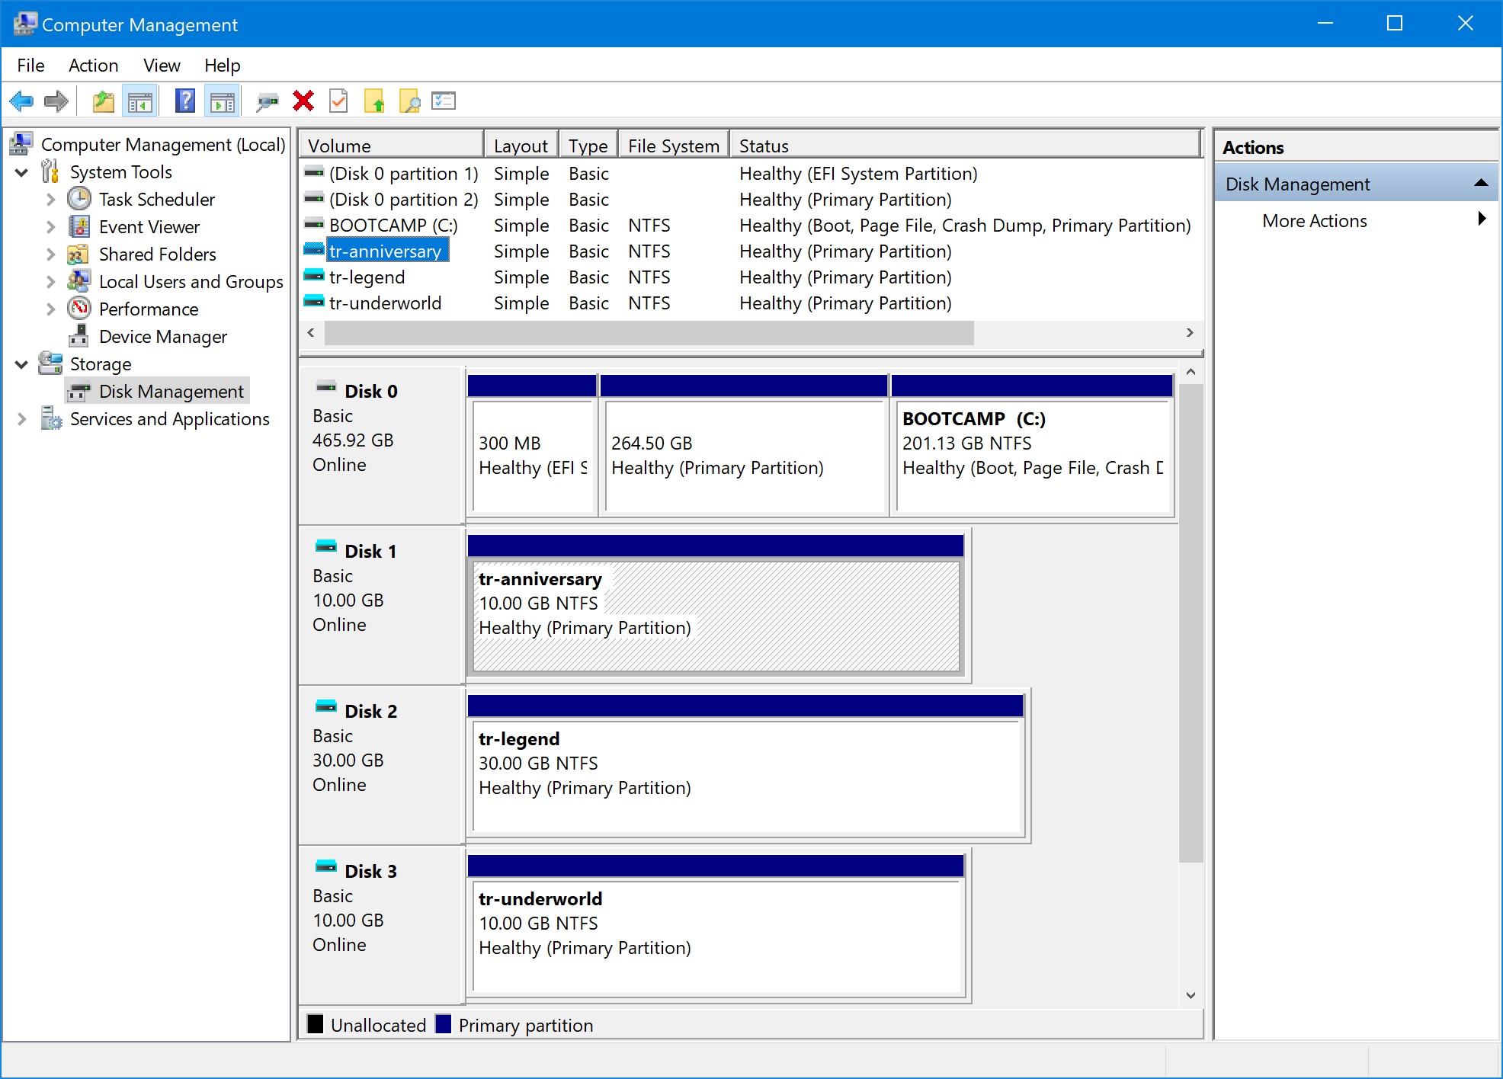1503x1079 pixels.
Task: Open the View menu
Action: [x=162, y=66]
